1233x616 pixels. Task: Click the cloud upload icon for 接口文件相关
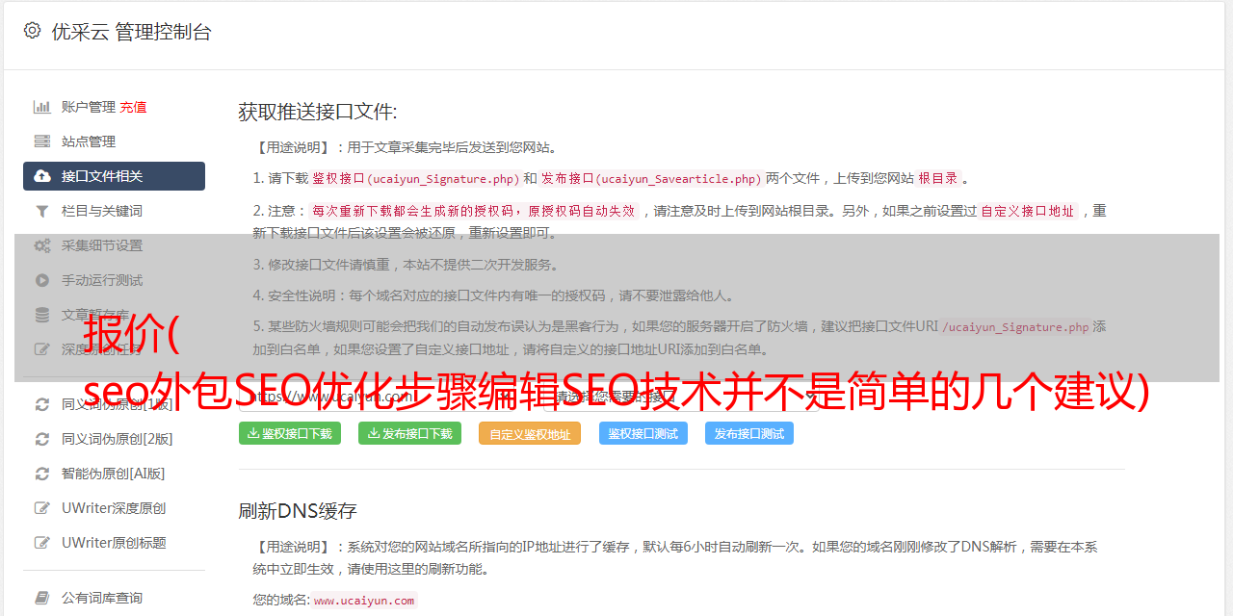42,176
